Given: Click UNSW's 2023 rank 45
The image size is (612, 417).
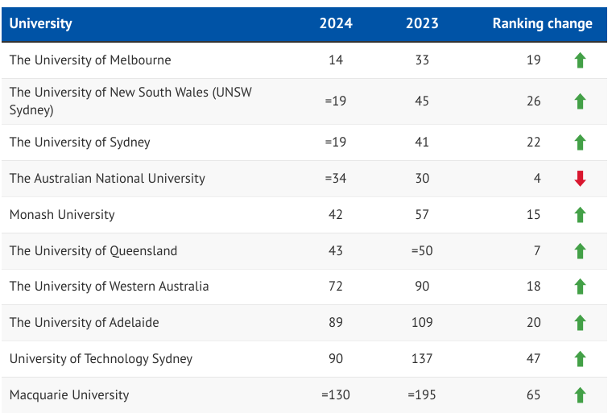Looking at the screenshot, I should tap(422, 101).
